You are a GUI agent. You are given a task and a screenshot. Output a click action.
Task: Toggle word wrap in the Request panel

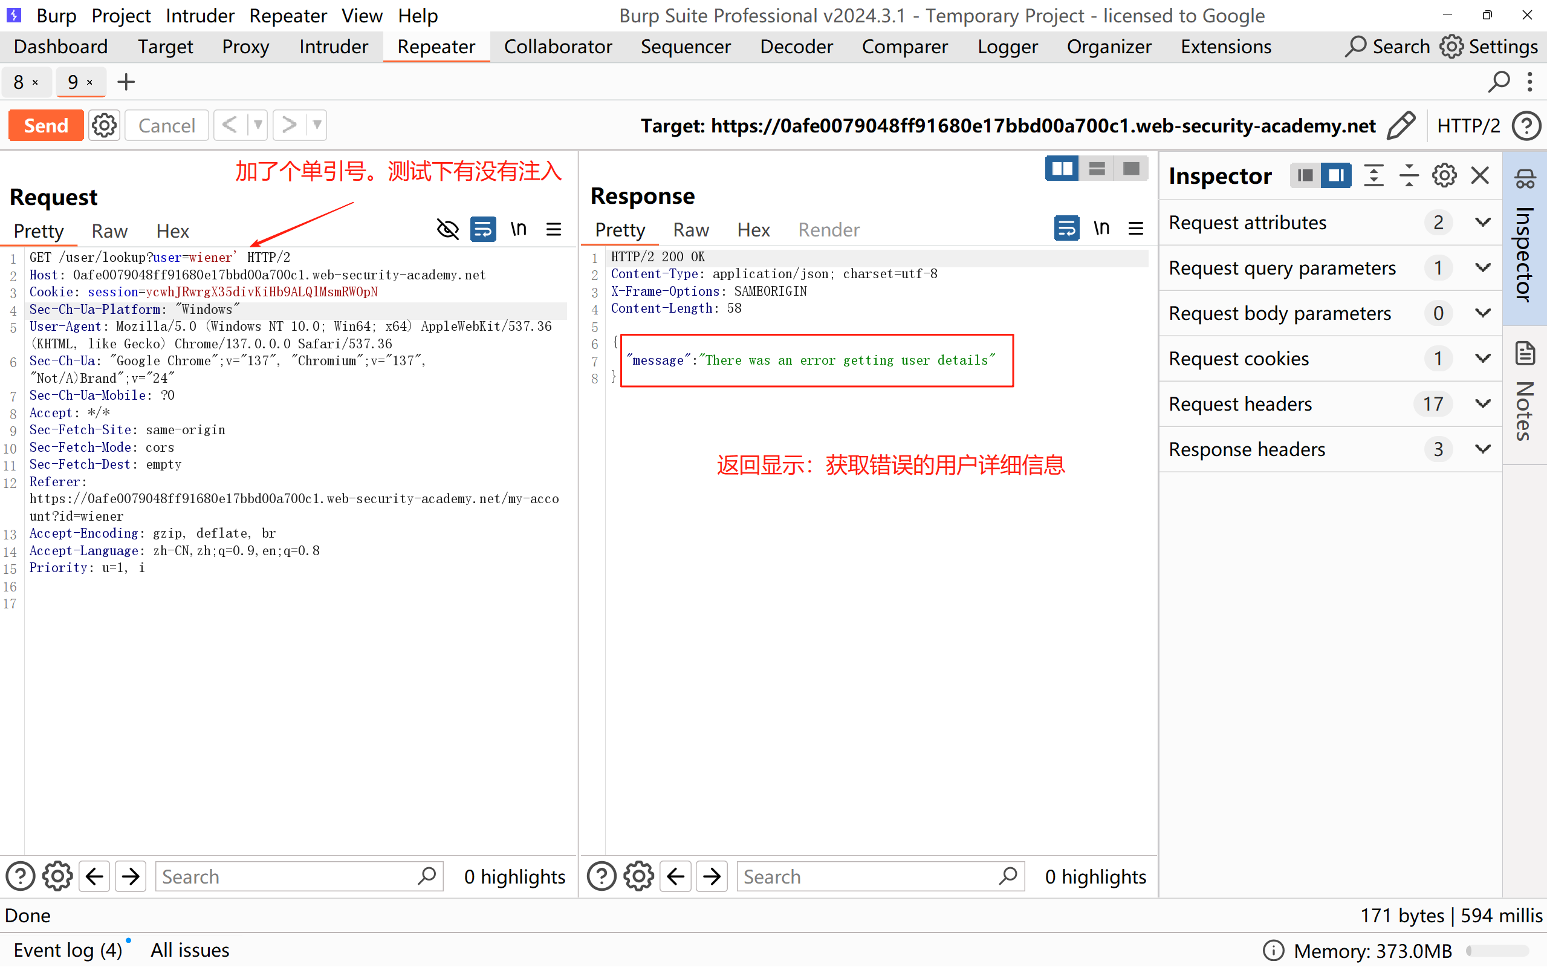coord(482,229)
